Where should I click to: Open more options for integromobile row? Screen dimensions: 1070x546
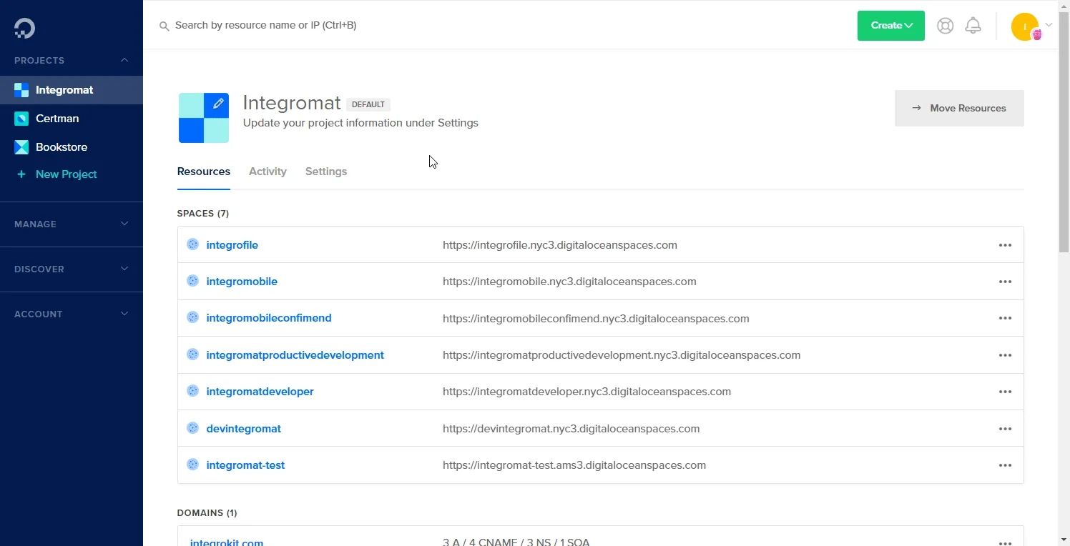point(1005,282)
